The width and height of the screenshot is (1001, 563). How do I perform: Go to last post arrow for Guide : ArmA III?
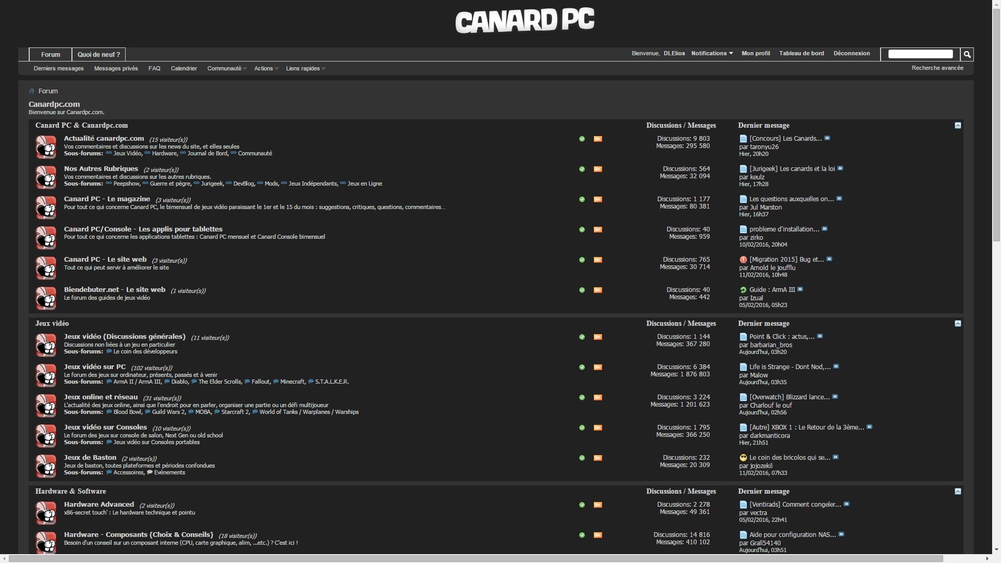[800, 289]
